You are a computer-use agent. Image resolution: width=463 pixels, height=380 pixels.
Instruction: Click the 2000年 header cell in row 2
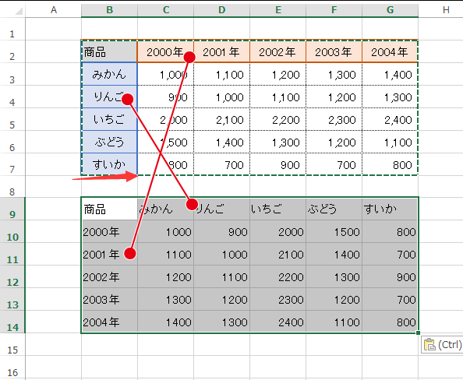tap(165, 51)
